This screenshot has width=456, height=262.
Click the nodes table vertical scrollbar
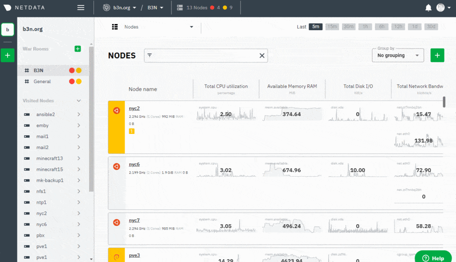coord(444,102)
